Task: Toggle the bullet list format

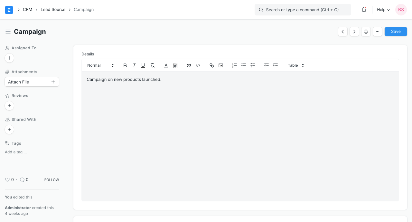Action: click(244, 65)
